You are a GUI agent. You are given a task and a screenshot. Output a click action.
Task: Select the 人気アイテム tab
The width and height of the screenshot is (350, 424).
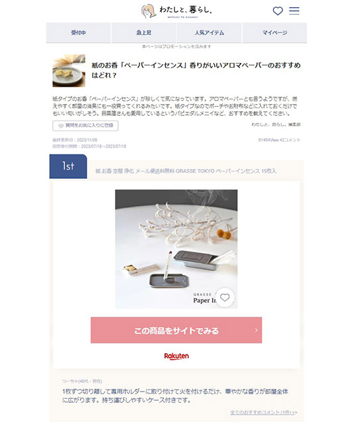(x=209, y=32)
